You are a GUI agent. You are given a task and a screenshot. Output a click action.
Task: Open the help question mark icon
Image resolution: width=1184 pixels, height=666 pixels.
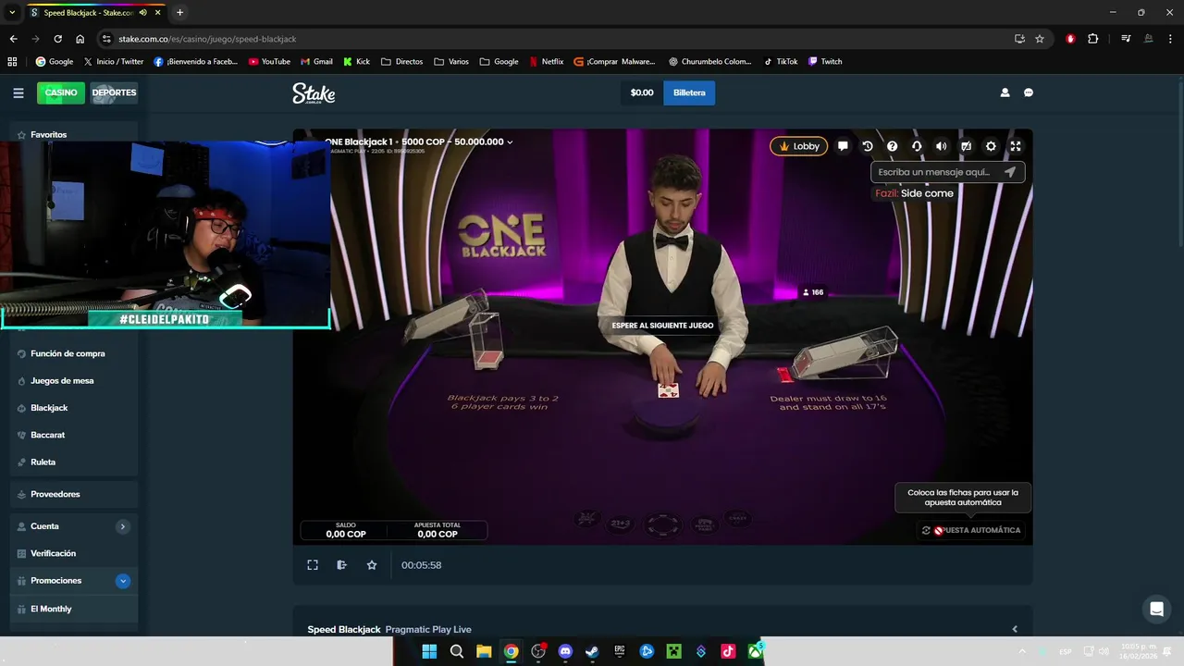pos(892,146)
